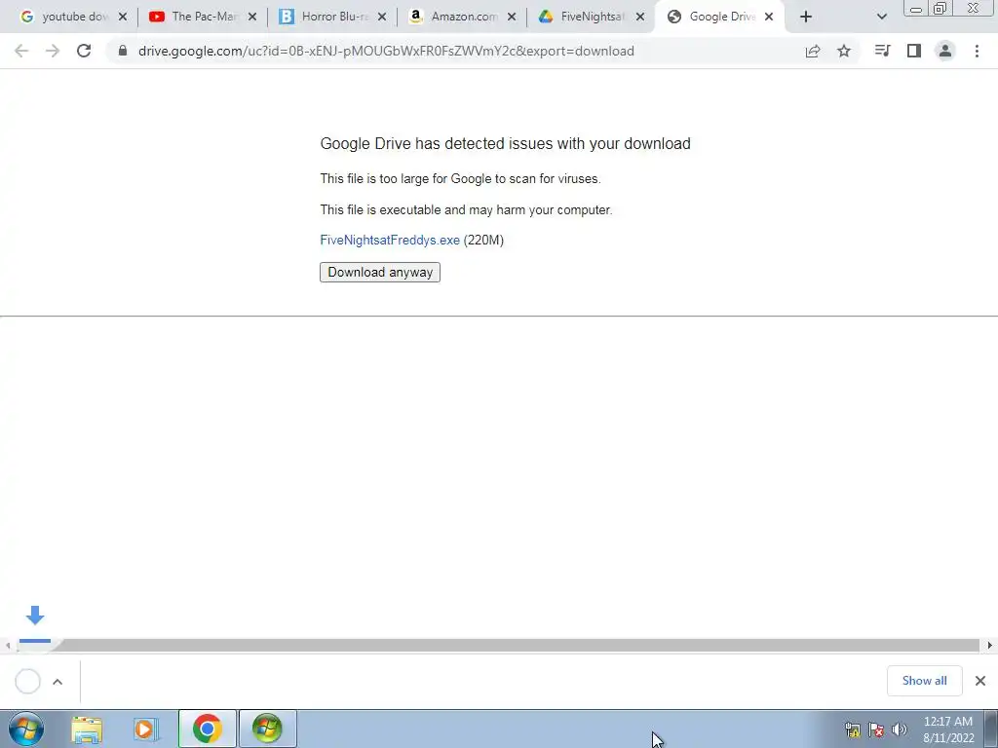Open the Windows Start menu

pyautogui.click(x=26, y=729)
